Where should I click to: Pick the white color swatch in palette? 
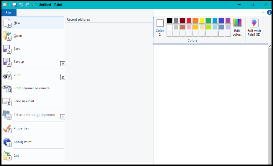pyautogui.click(x=170, y=27)
